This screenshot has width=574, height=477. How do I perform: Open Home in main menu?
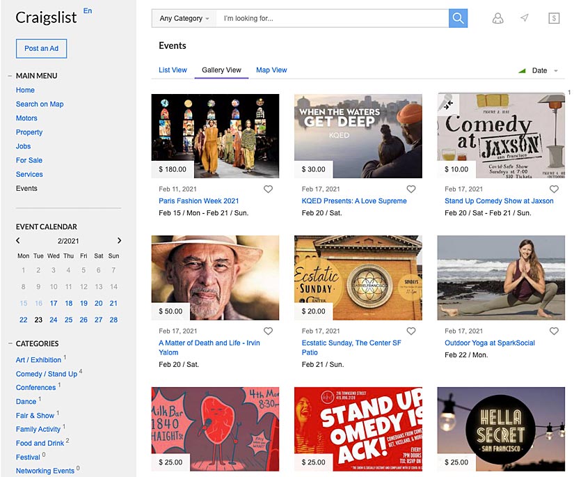click(25, 90)
